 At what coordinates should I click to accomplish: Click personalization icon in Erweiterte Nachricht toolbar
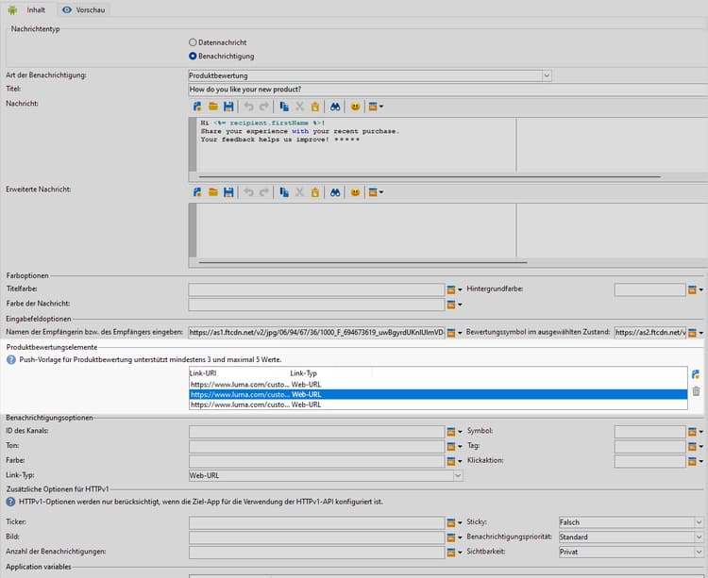(x=197, y=192)
